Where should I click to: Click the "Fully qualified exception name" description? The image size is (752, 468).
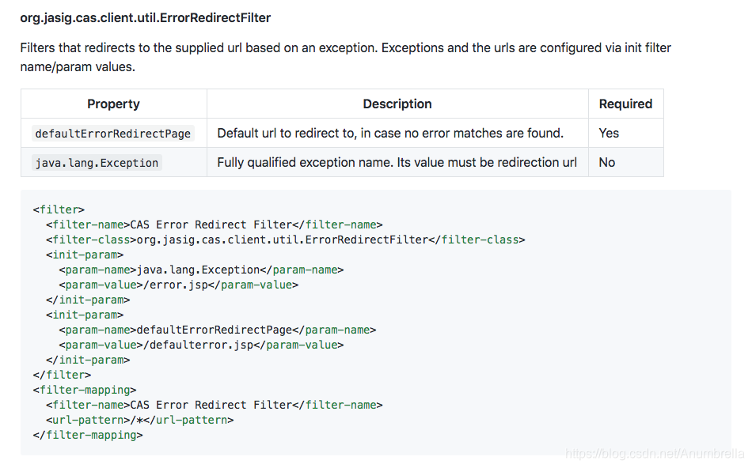click(x=397, y=162)
